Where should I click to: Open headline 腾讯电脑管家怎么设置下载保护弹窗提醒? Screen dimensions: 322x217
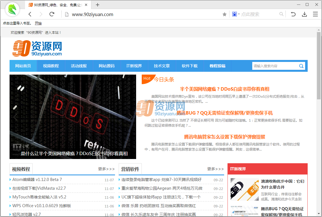225,137
